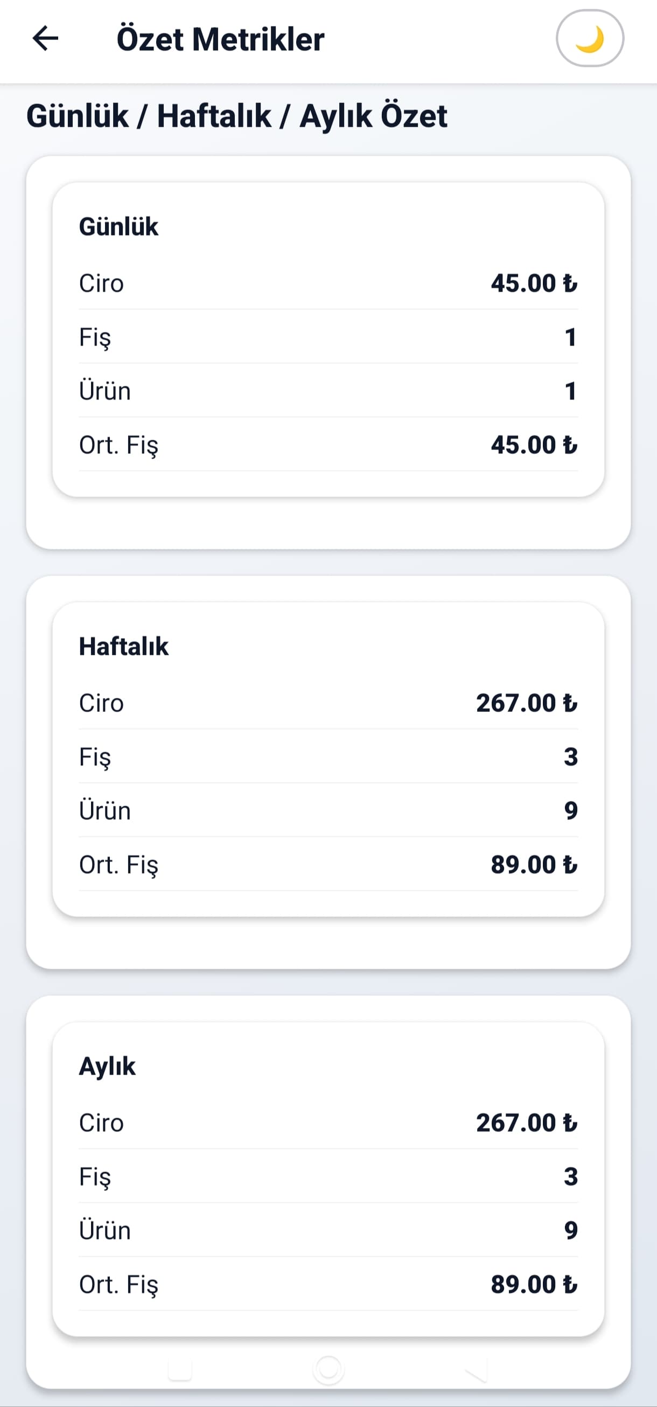Tap the Haftalık Fiş row
Screen dimensions: 657x1407
click(x=328, y=757)
